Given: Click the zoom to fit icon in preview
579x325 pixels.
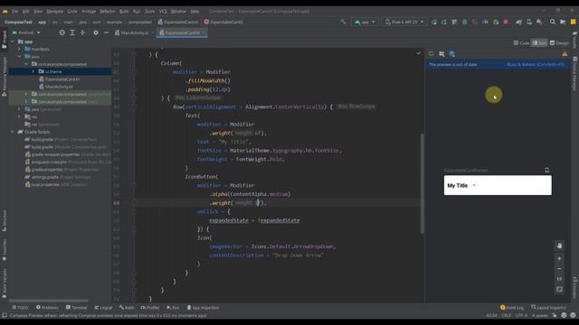Looking at the screenshot, I should pyautogui.click(x=559, y=290).
